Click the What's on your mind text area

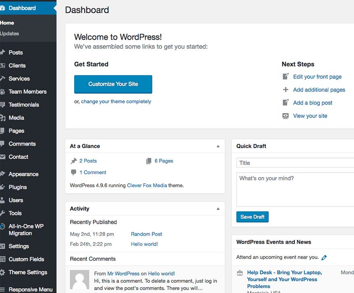coord(295,190)
